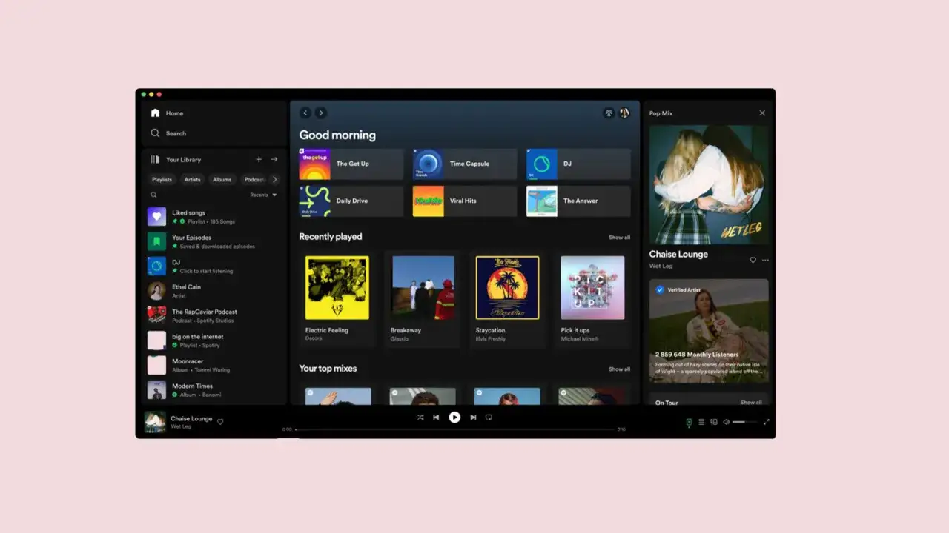
Task: Click the Your Library icon
Action: [155, 159]
